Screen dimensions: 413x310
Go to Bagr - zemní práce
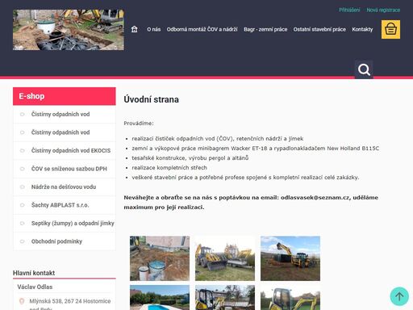click(265, 29)
